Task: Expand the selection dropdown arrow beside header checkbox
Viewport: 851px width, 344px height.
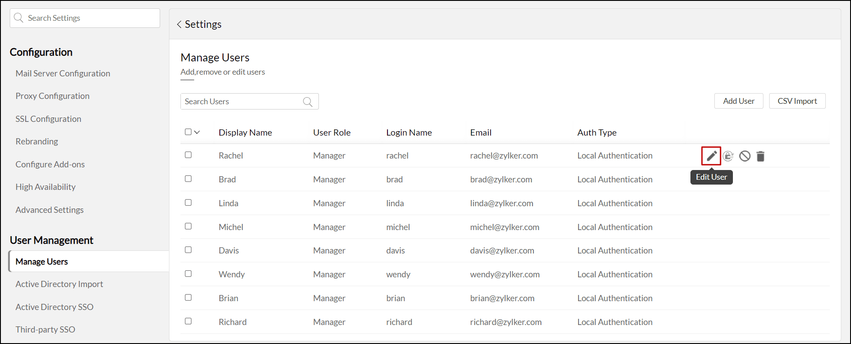Action: coord(197,132)
